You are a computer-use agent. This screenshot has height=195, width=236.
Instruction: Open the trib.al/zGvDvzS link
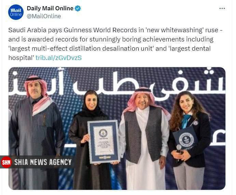coord(58,58)
